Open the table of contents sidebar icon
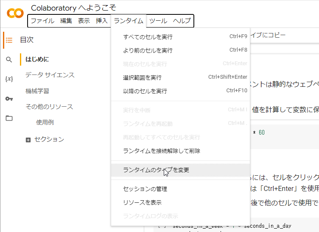Viewport: 319px width, 232px height. pyautogui.click(x=9, y=40)
